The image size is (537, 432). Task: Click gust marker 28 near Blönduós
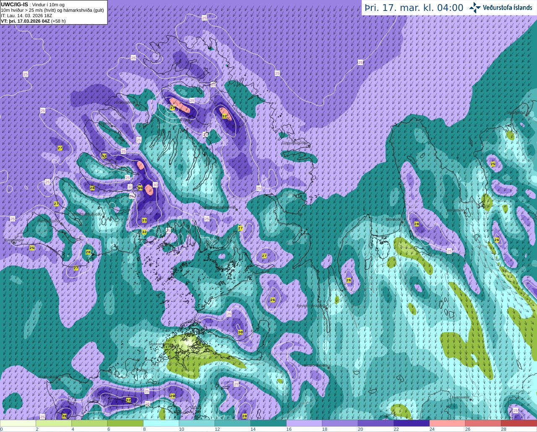click(417, 224)
